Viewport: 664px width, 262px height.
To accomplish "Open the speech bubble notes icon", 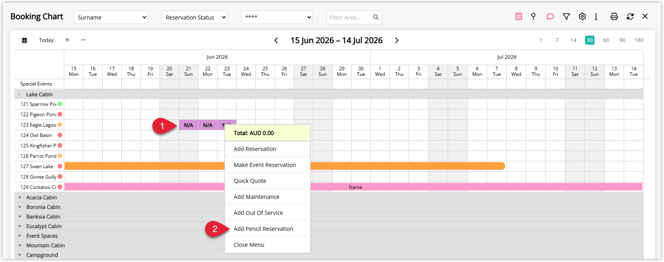I will coord(550,16).
